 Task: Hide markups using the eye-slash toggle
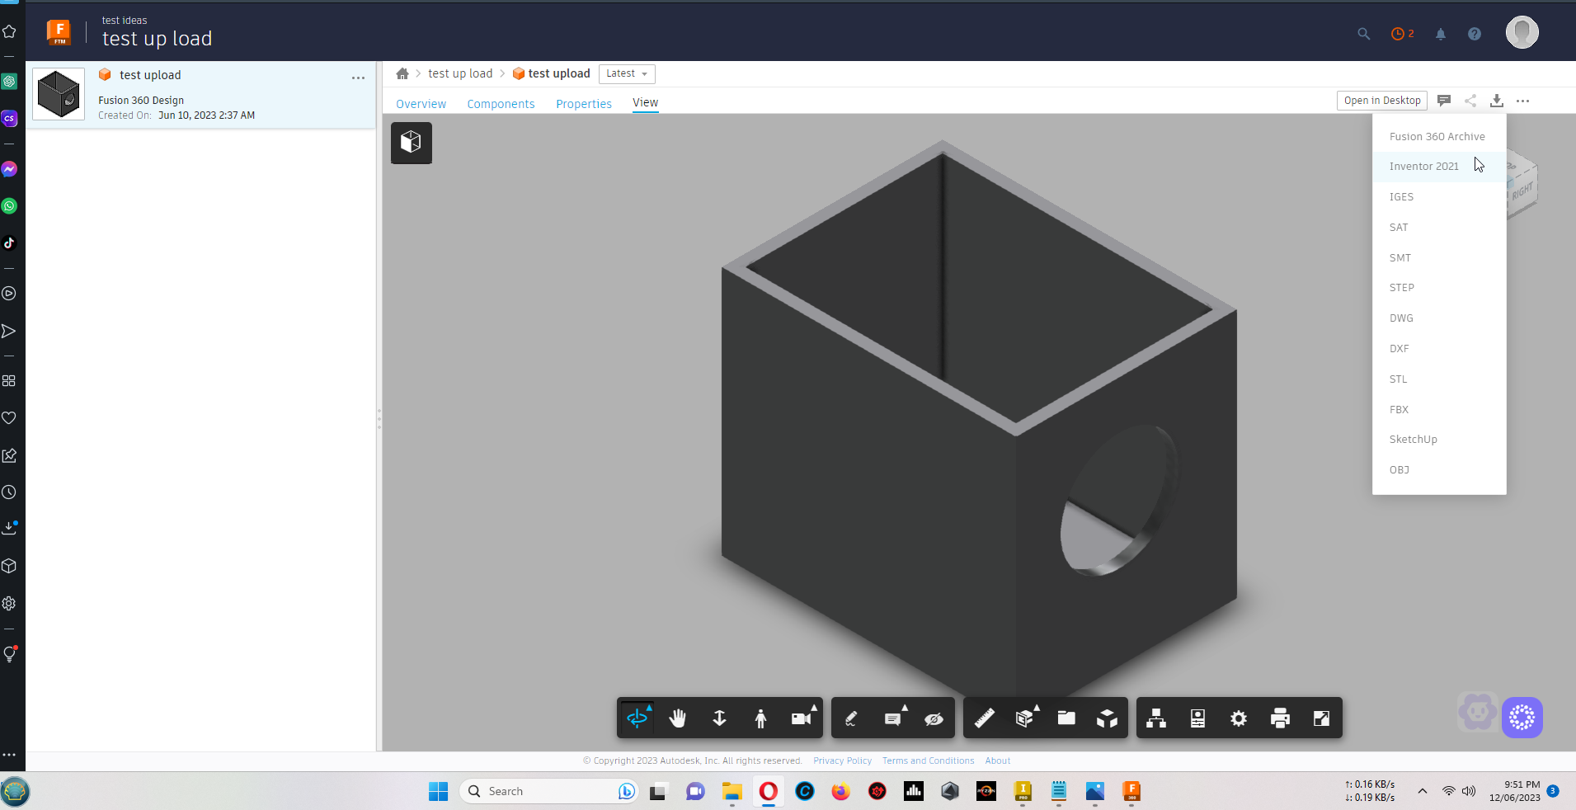point(934,718)
